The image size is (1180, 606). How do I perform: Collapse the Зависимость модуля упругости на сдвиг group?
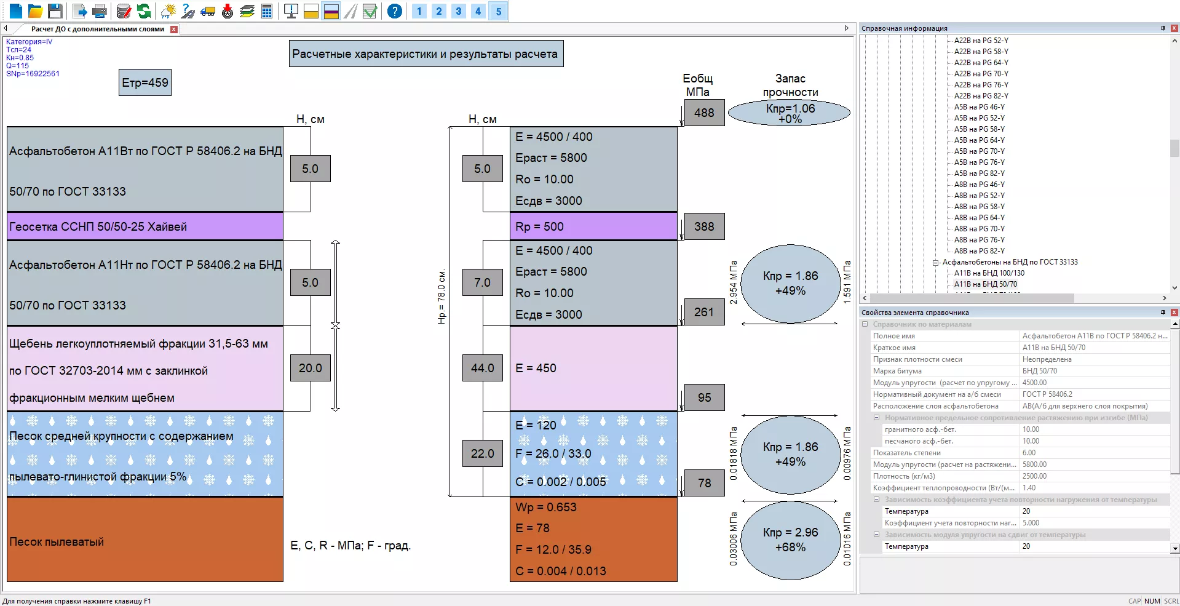click(x=877, y=535)
